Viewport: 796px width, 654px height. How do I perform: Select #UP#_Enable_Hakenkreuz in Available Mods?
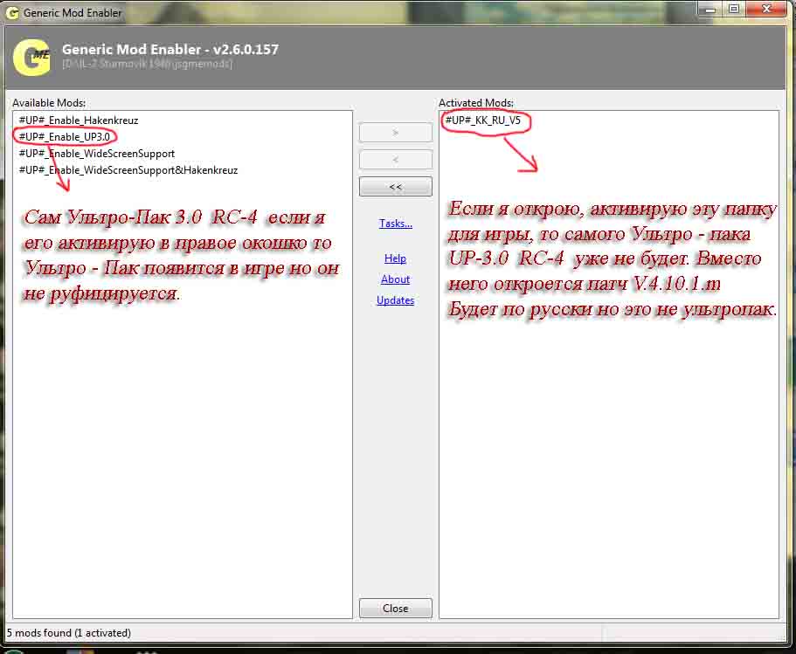(79, 120)
